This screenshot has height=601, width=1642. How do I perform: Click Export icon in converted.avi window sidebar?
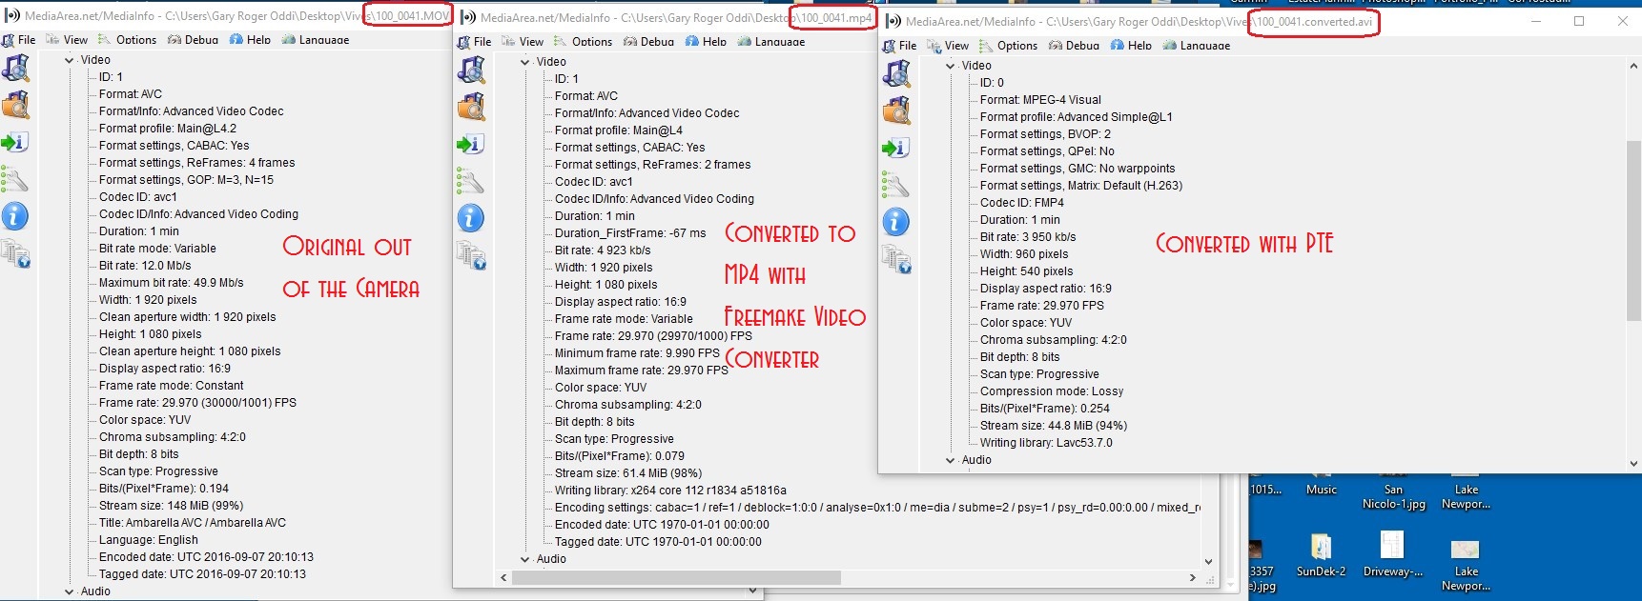point(896,149)
